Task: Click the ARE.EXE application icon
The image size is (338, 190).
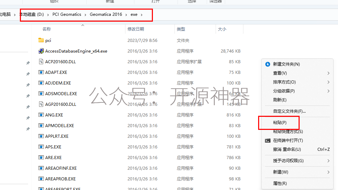Action: pos(41,157)
